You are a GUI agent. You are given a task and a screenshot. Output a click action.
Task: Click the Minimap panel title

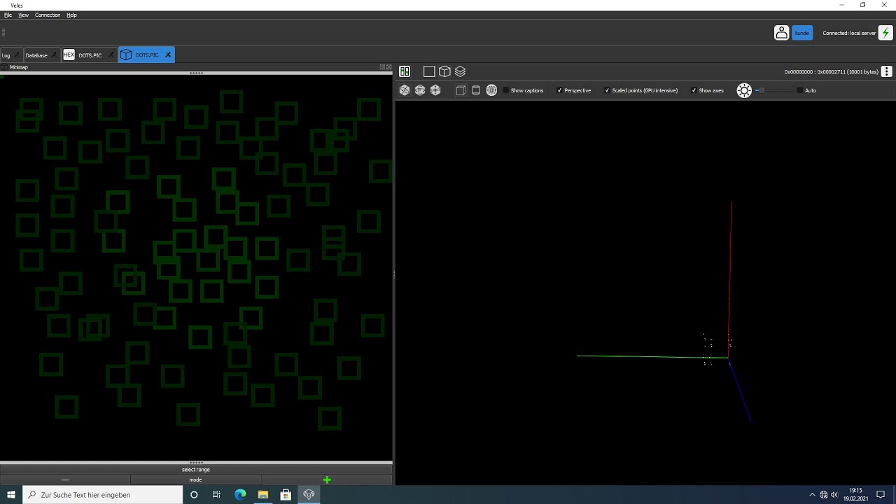(x=19, y=67)
